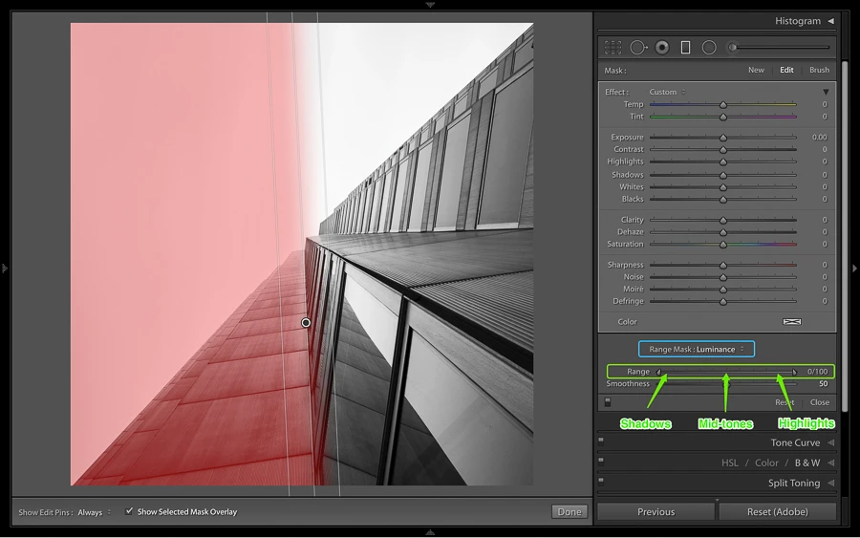Click the Moiré slider handle
Screen dimensions: 860x538
pos(723,290)
